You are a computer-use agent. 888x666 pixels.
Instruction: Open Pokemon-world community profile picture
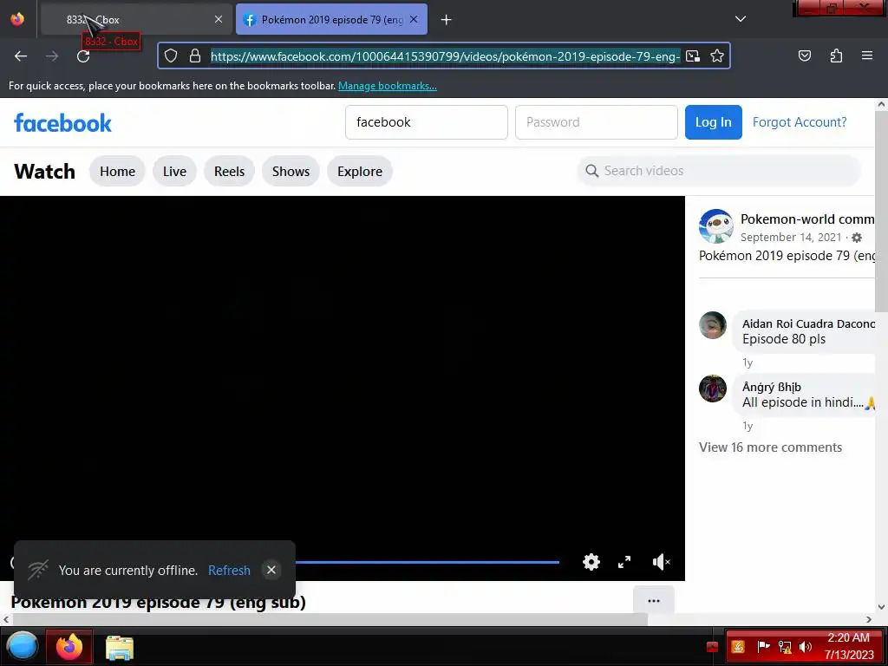[715, 226]
